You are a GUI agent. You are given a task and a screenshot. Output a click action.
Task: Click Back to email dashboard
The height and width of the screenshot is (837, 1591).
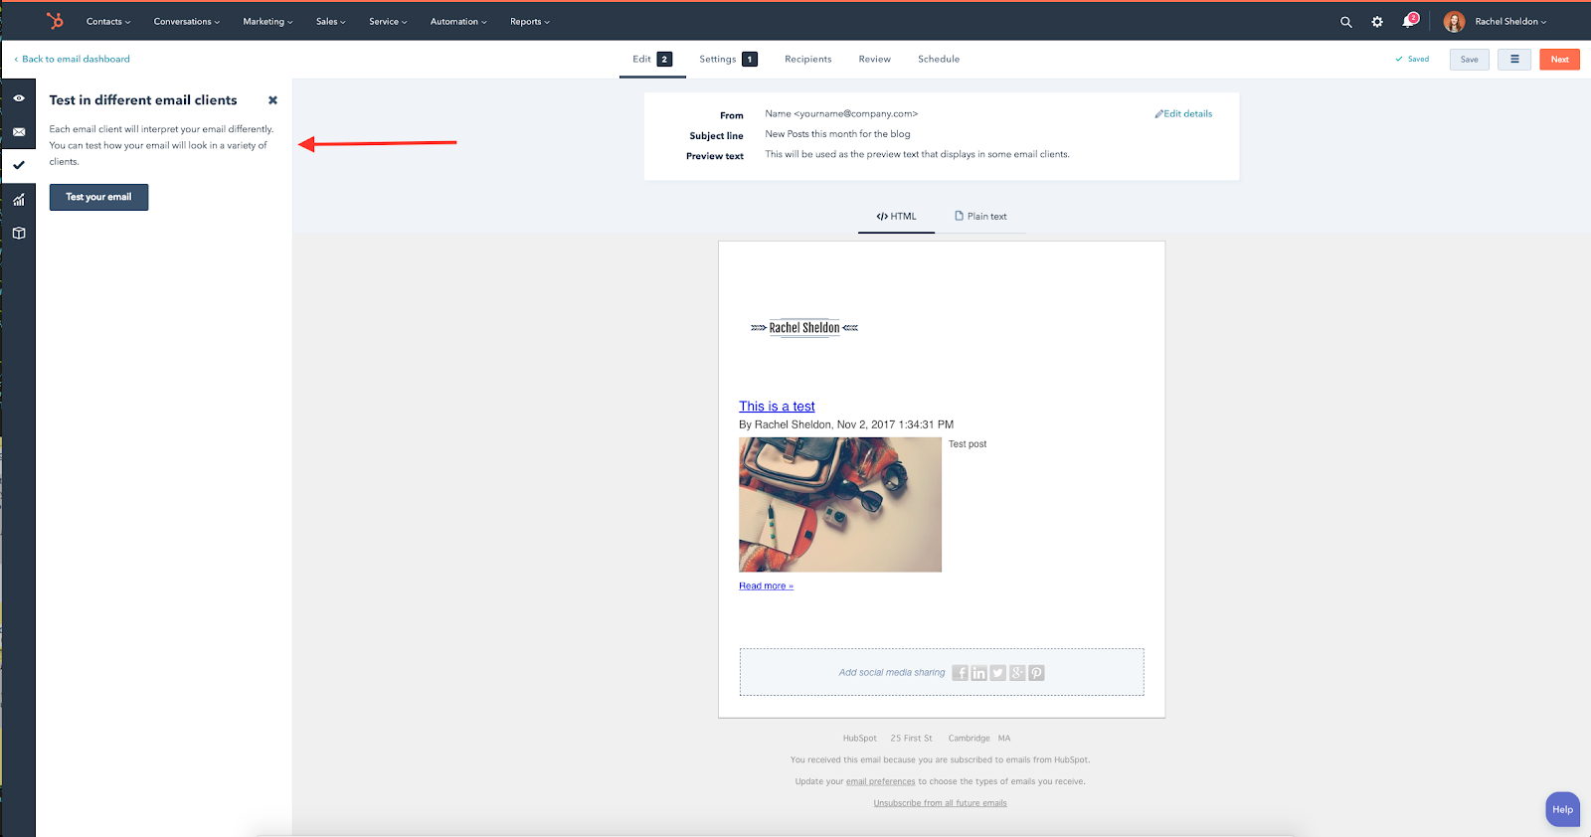[x=73, y=60]
